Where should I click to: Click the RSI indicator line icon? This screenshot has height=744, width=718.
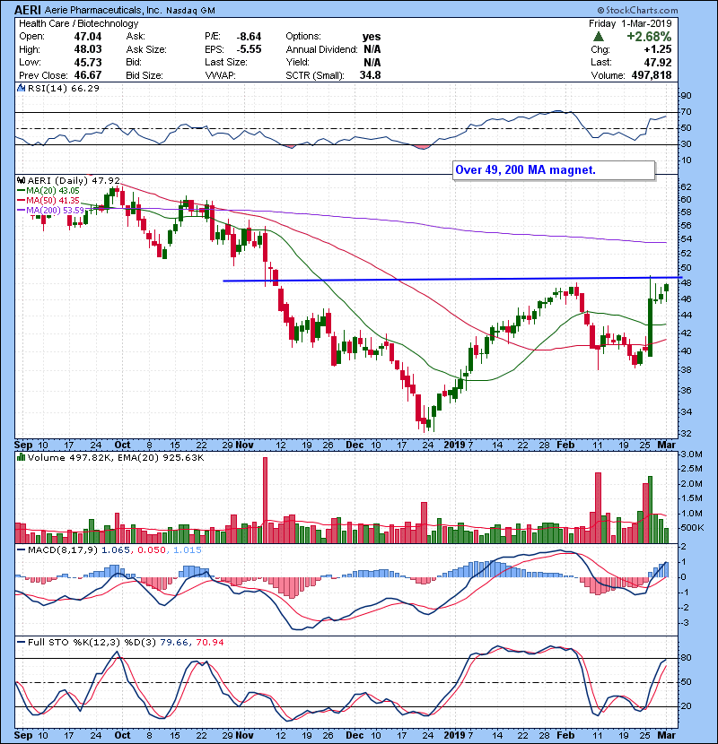point(22,88)
